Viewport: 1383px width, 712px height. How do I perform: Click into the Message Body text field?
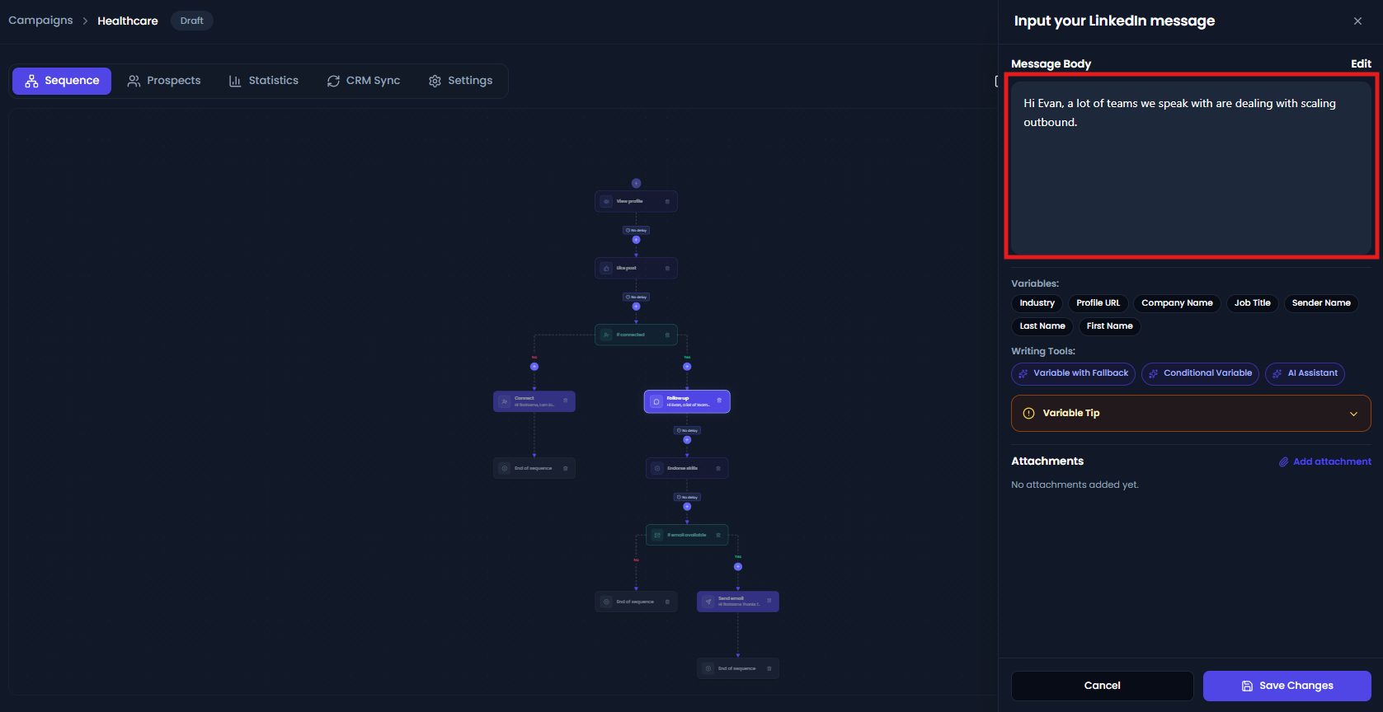1191,167
